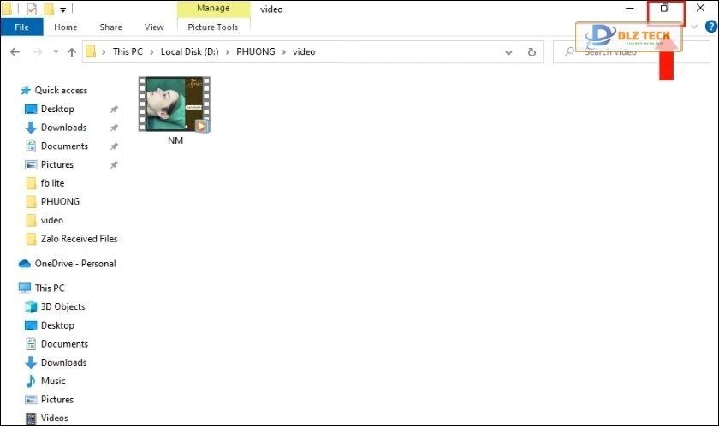The height and width of the screenshot is (428, 719).
Task: Open the Picture Tools tab
Action: click(213, 27)
